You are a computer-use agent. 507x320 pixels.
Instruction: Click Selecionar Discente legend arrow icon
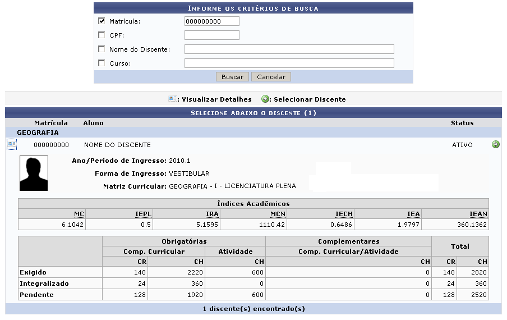click(265, 99)
